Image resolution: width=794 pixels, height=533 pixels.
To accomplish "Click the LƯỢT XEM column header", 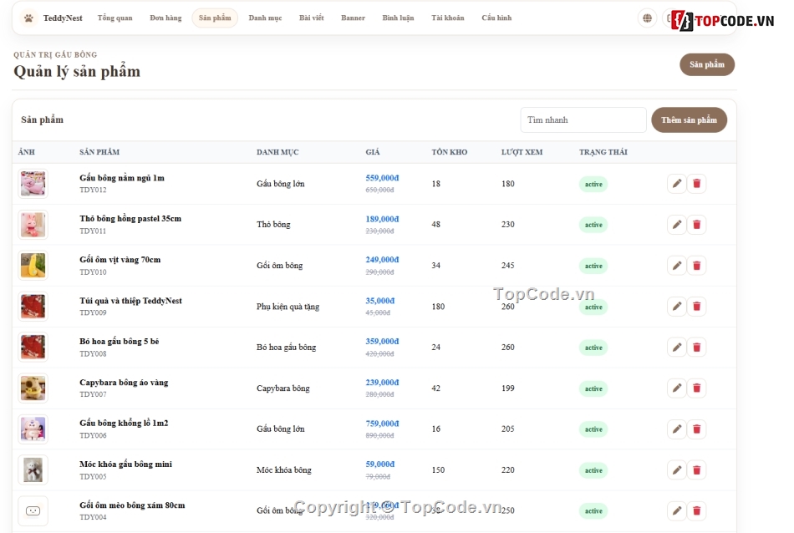I will coord(522,152).
